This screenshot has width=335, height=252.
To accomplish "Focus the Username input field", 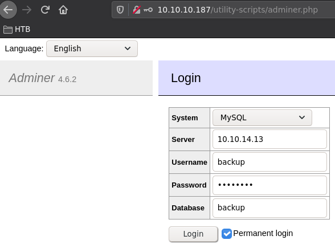I will (269, 162).
